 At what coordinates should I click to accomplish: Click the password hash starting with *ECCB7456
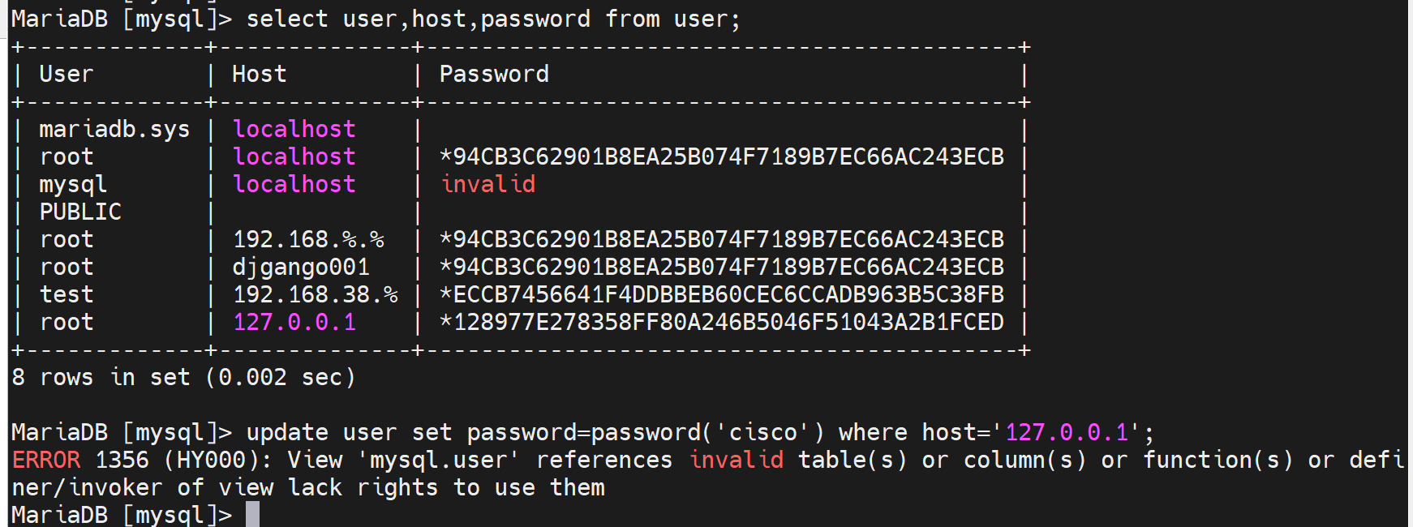click(722, 295)
